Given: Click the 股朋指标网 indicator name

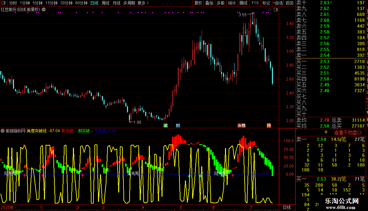Looking at the screenshot, I should (16, 131).
